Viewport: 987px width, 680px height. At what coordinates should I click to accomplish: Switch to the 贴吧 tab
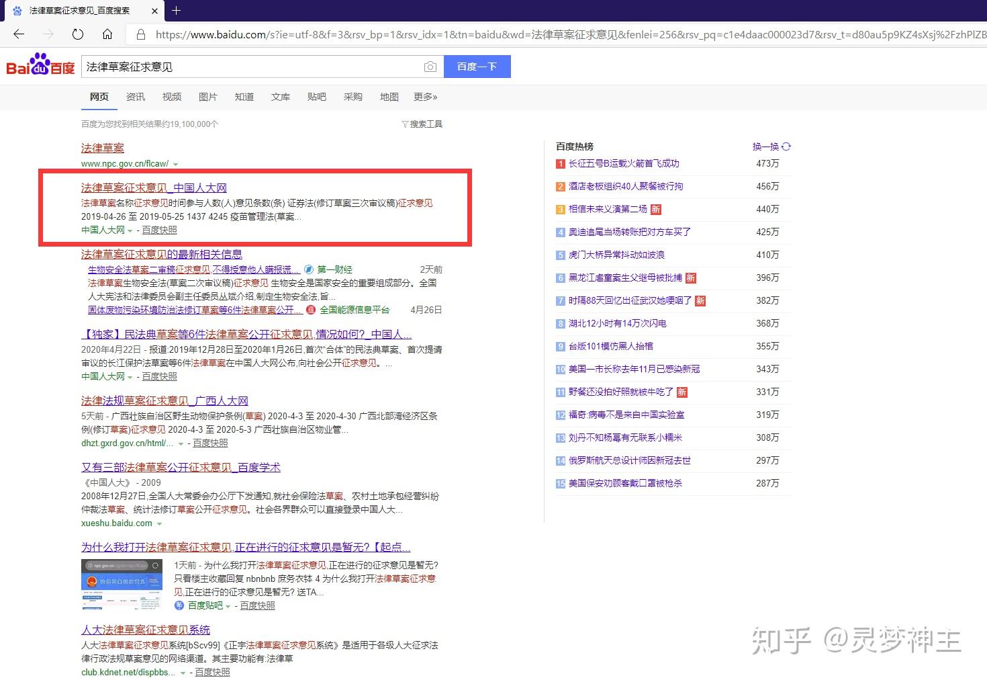[317, 97]
